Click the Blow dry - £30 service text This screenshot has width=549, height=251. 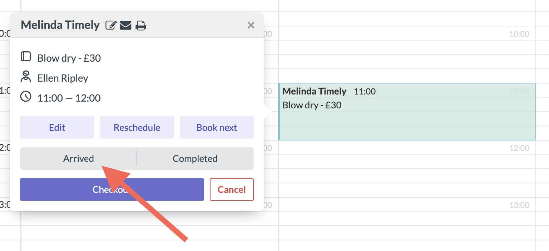click(x=69, y=58)
